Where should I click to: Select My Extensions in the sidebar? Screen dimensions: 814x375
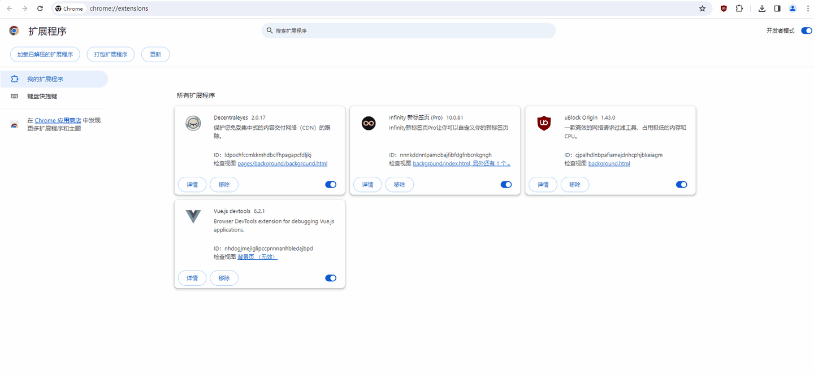click(54, 79)
